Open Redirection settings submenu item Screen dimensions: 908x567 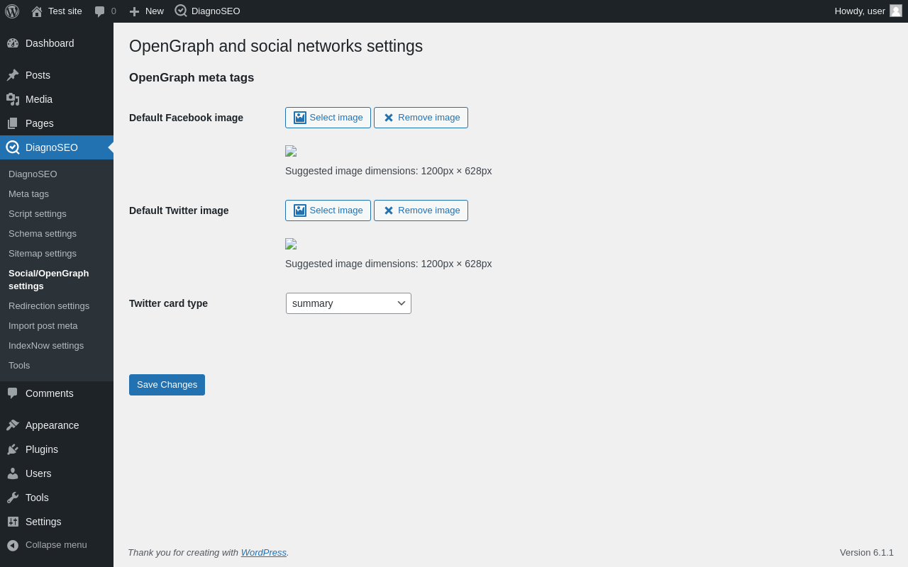click(x=49, y=305)
